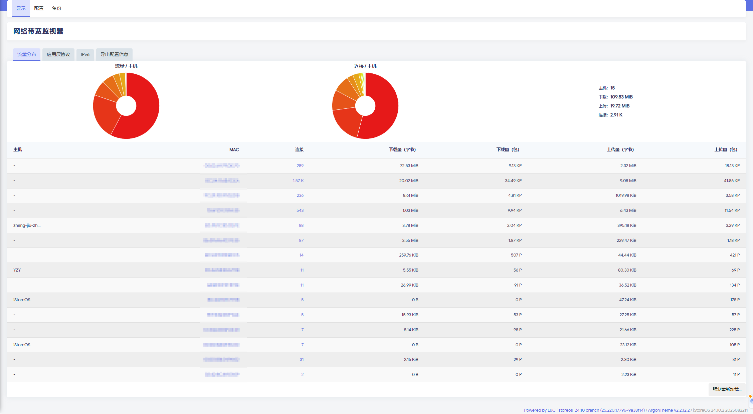Sort by 下载量 (字节) column header
753x414 pixels.
point(402,149)
